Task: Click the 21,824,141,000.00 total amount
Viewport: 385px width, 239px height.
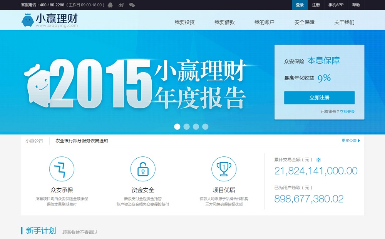Action: click(x=316, y=171)
